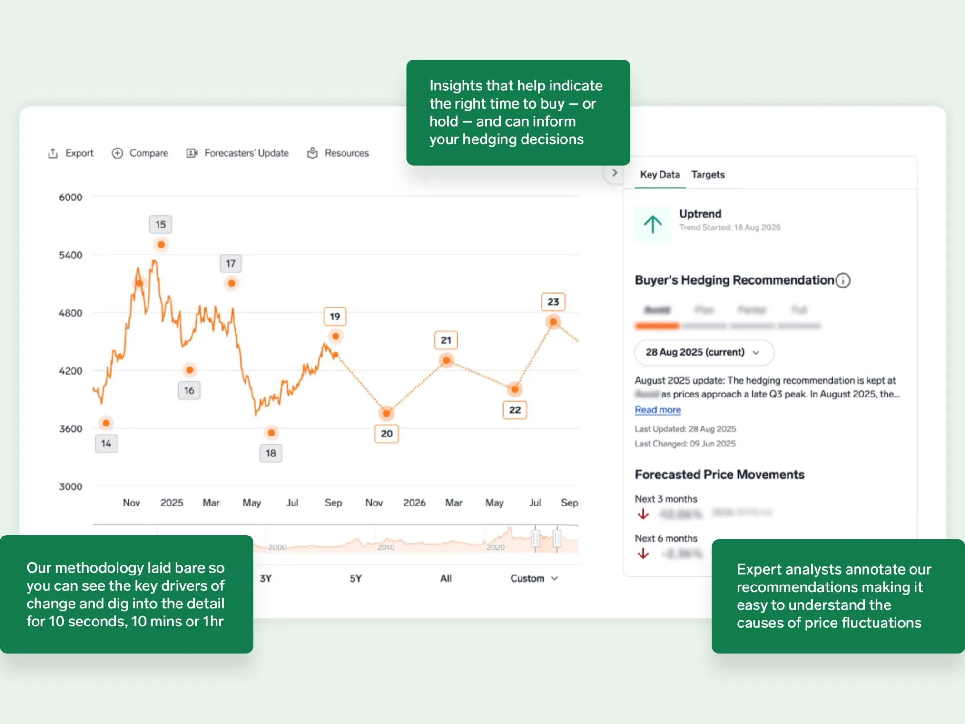Click the Next 6 months down-arrow icon
965x724 pixels.
[x=643, y=554]
